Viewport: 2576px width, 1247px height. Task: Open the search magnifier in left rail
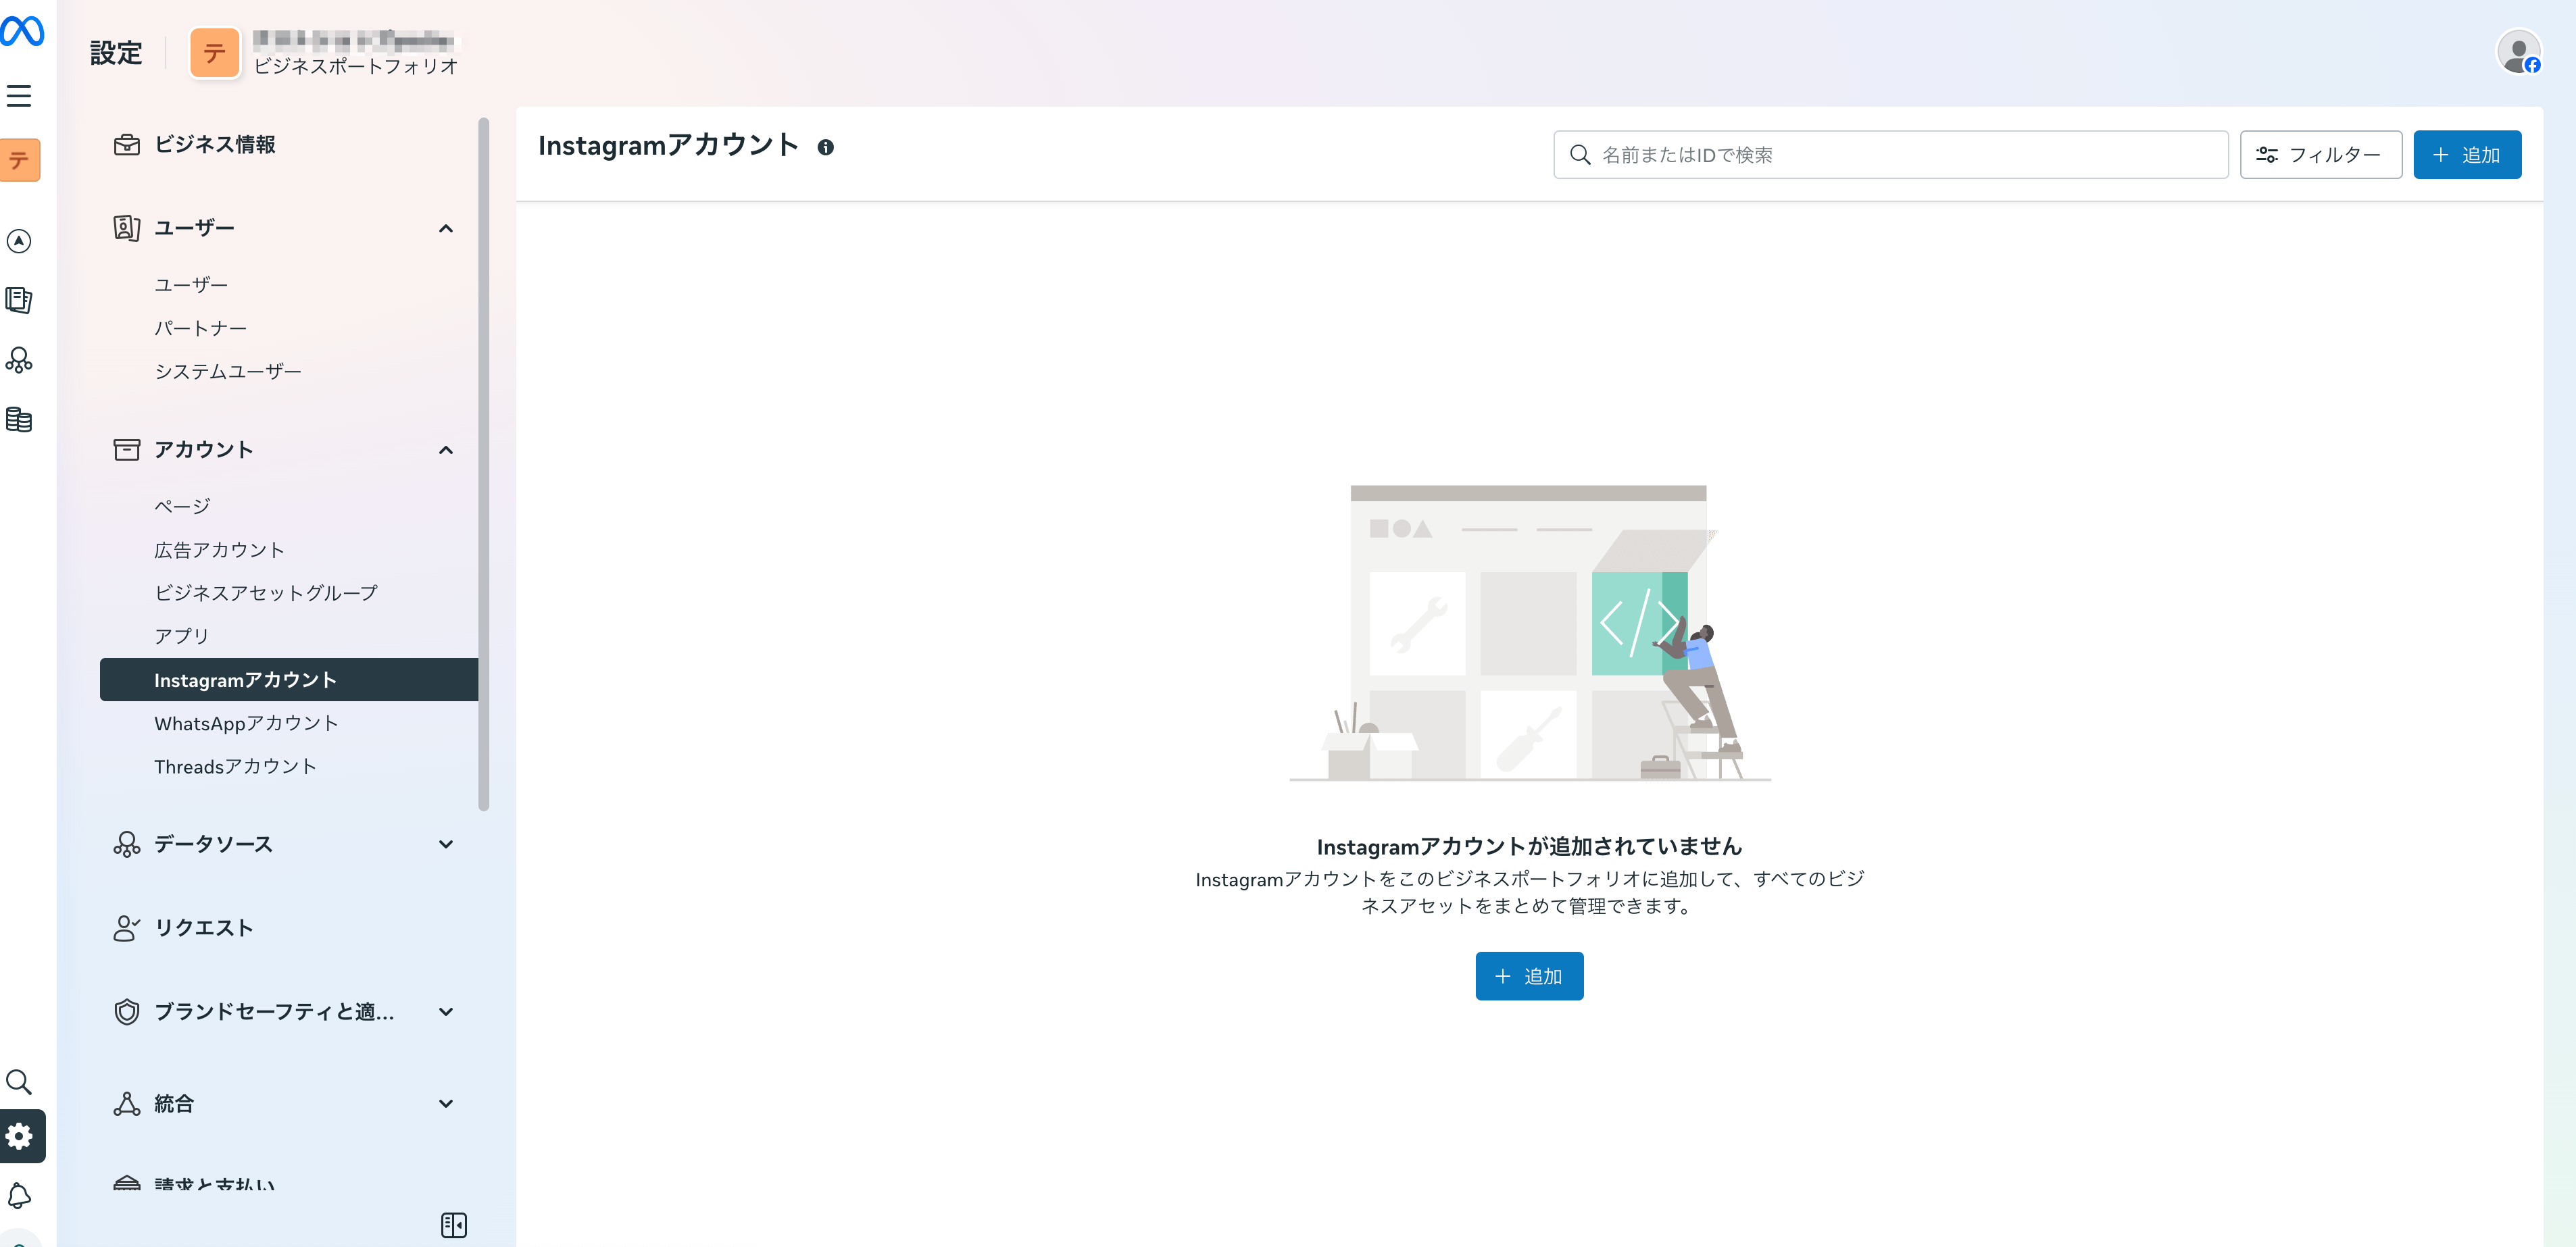[x=19, y=1081]
